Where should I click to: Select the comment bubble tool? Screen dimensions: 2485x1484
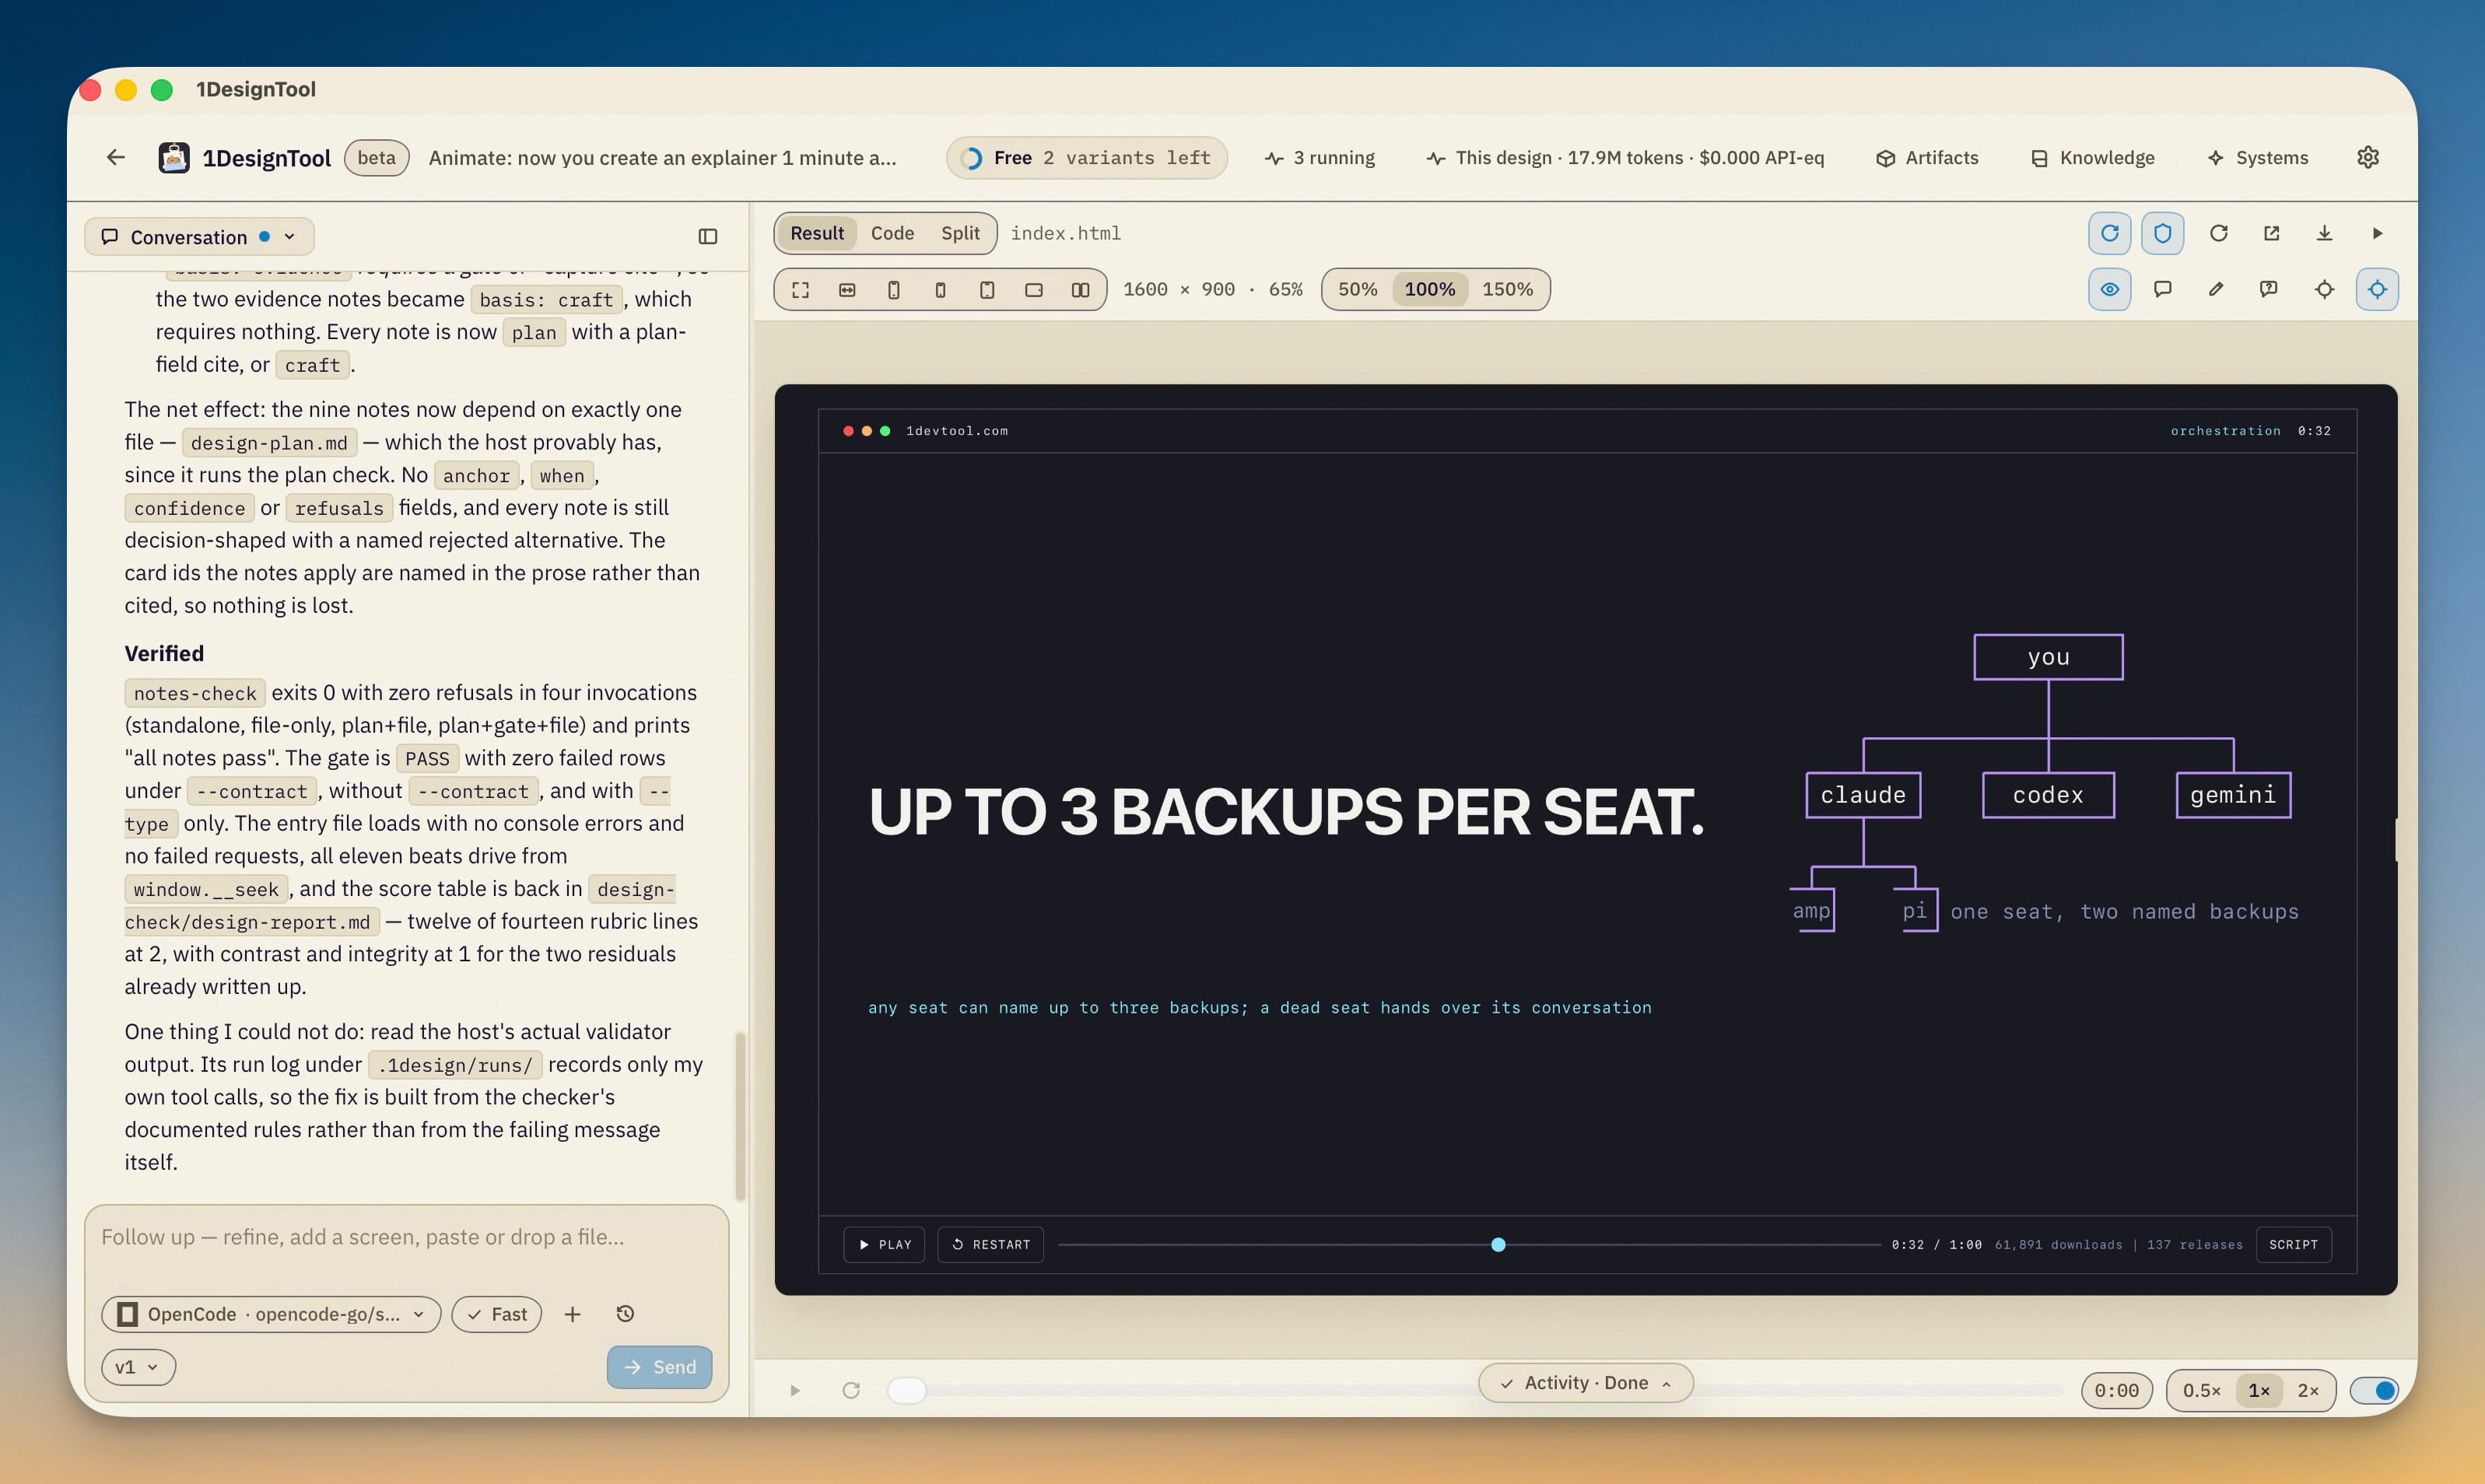(2162, 289)
